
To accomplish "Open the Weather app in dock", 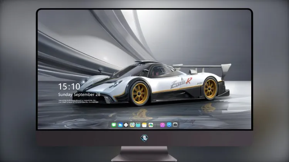I will coord(120,125).
